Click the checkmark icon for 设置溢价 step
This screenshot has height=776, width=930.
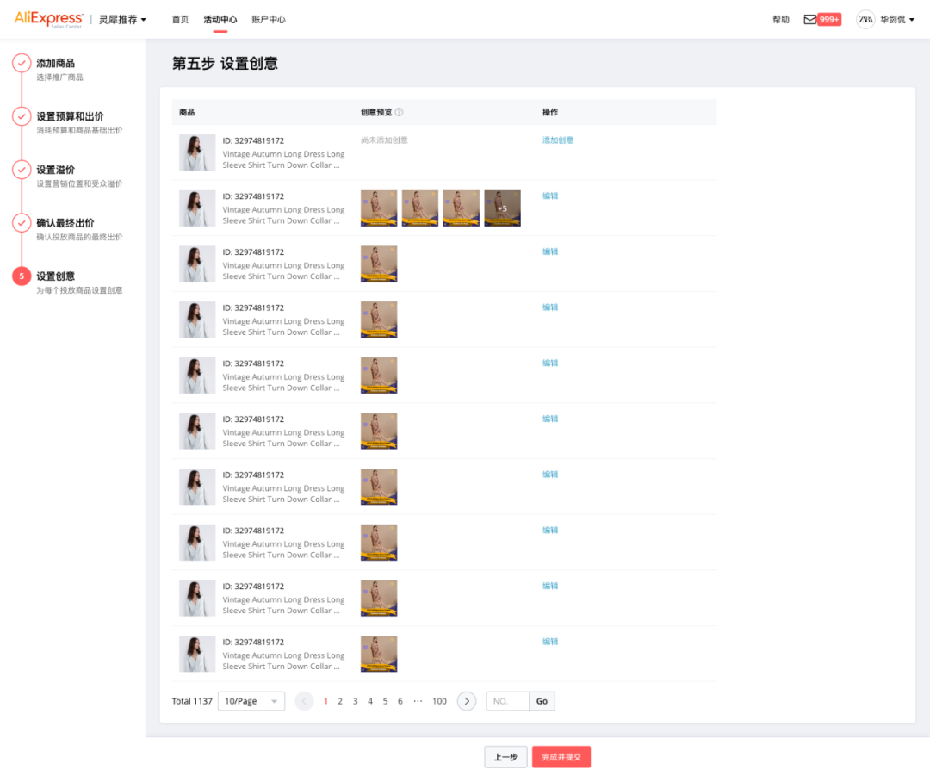click(22, 171)
